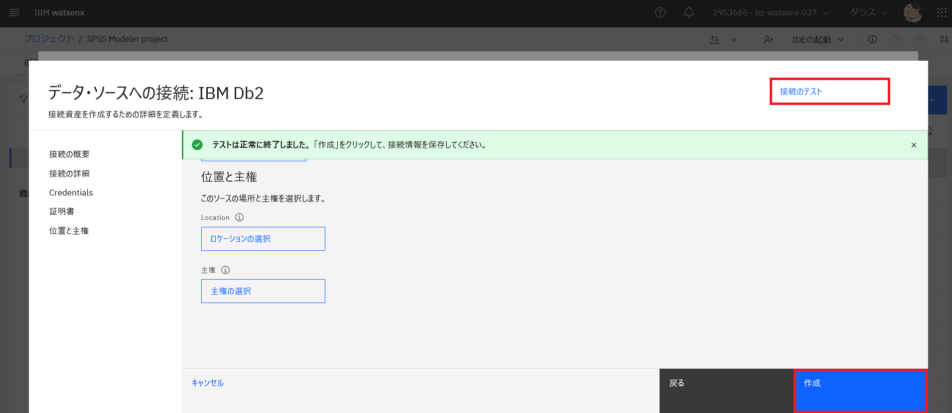
Task: Open the account 2953665 - itz-watsonx-037 dropdown
Action: coord(771,12)
